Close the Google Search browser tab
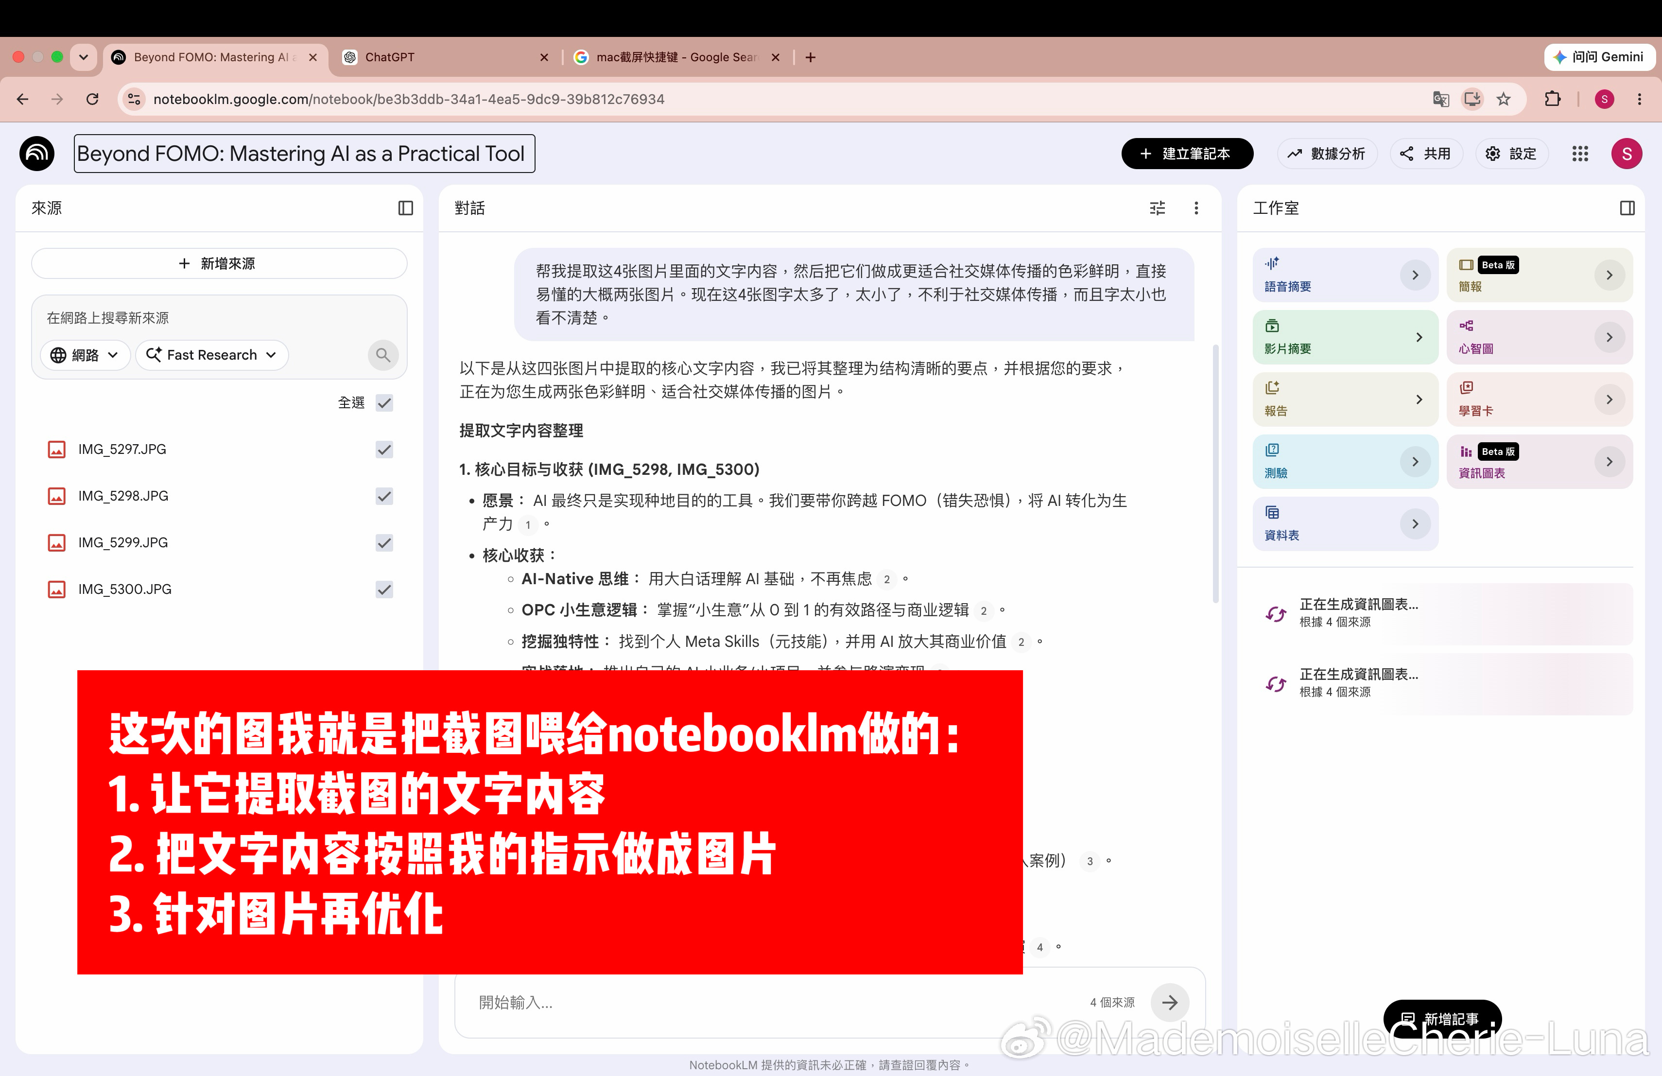This screenshot has height=1076, width=1662. pyautogui.click(x=775, y=57)
